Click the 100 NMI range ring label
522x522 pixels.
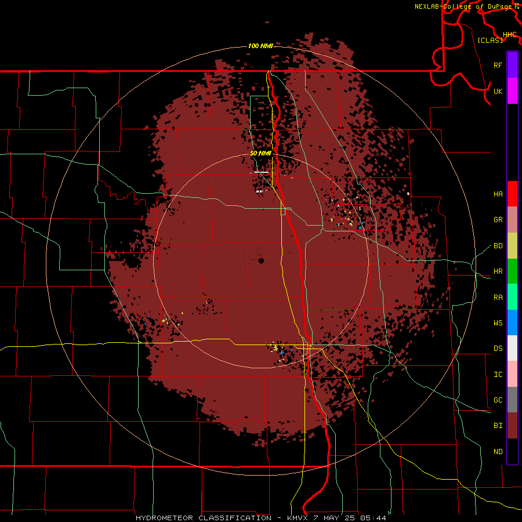260,46
